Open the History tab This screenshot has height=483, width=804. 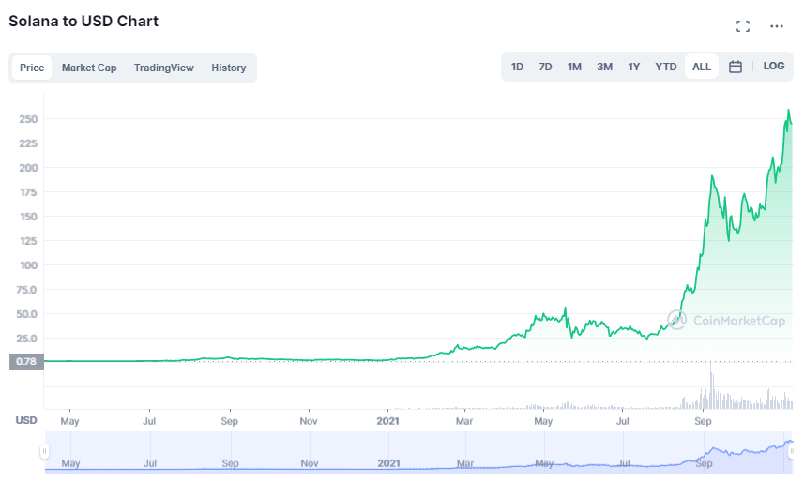229,68
